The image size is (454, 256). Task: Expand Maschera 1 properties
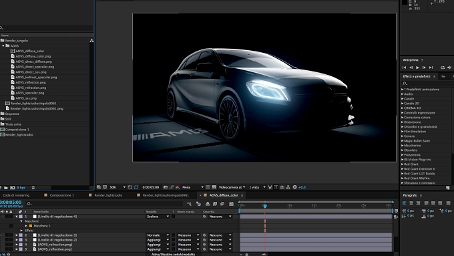[x=26, y=226]
